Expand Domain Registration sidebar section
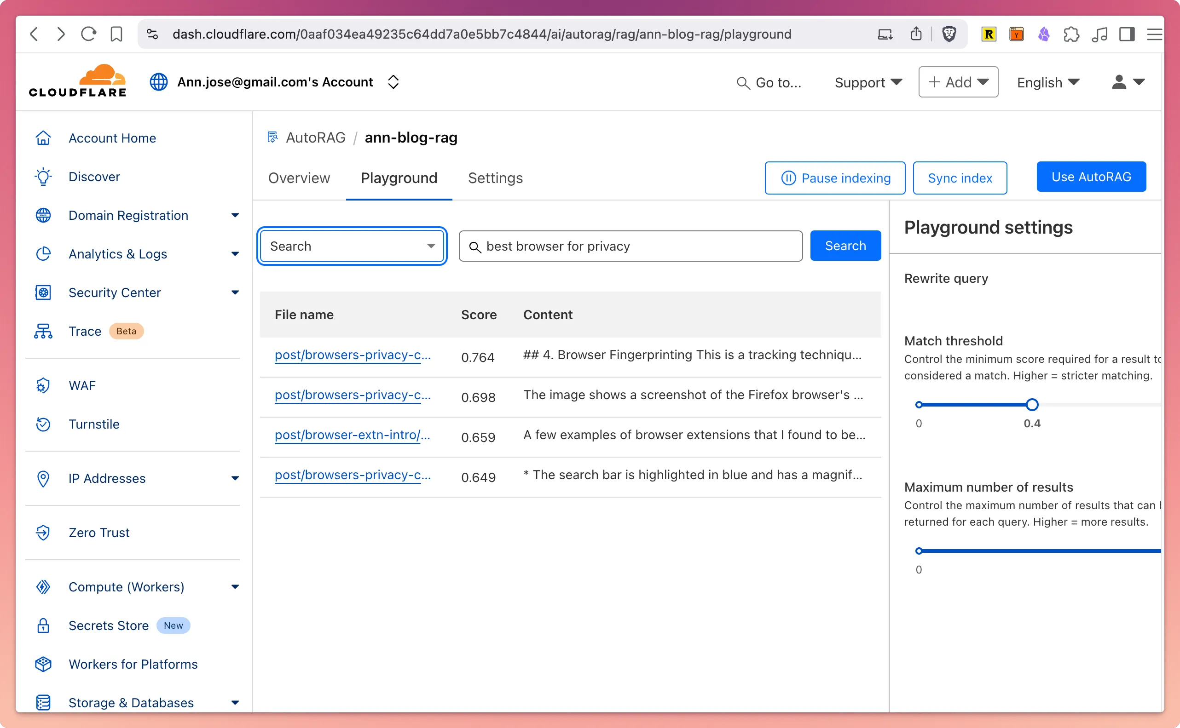Image resolution: width=1180 pixels, height=728 pixels. [x=235, y=215]
